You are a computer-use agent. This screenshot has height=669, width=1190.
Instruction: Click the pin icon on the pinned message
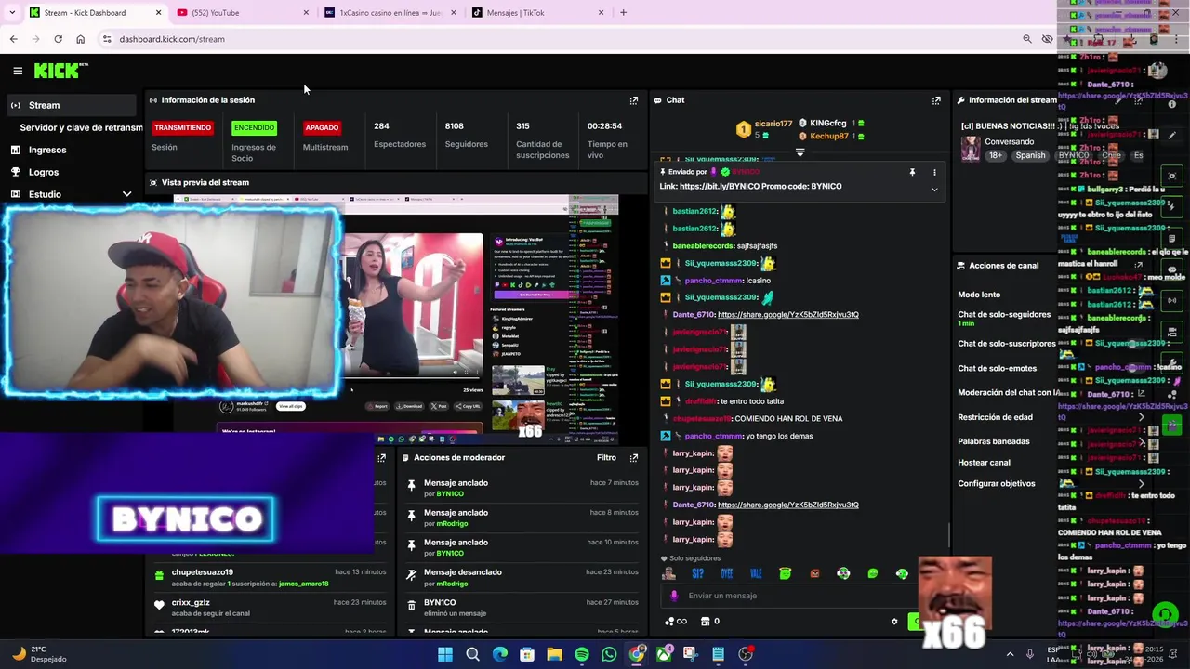[912, 172]
